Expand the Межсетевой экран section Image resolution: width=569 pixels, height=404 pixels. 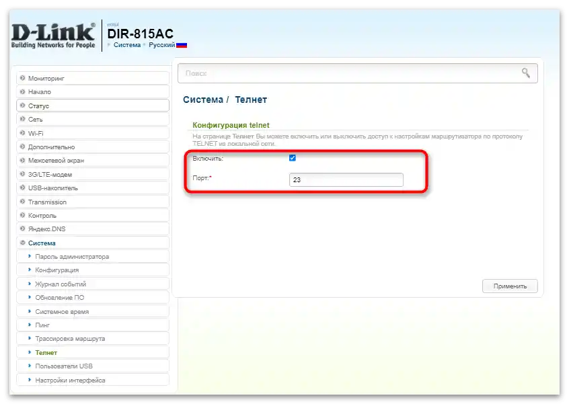click(93, 160)
